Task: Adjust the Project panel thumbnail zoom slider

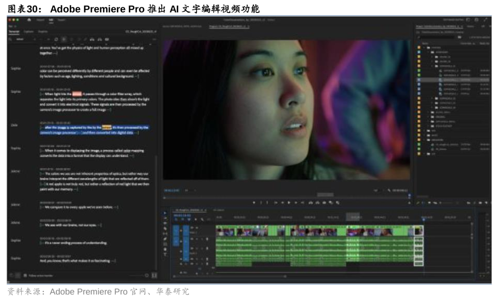Action: pyautogui.click(x=445, y=202)
